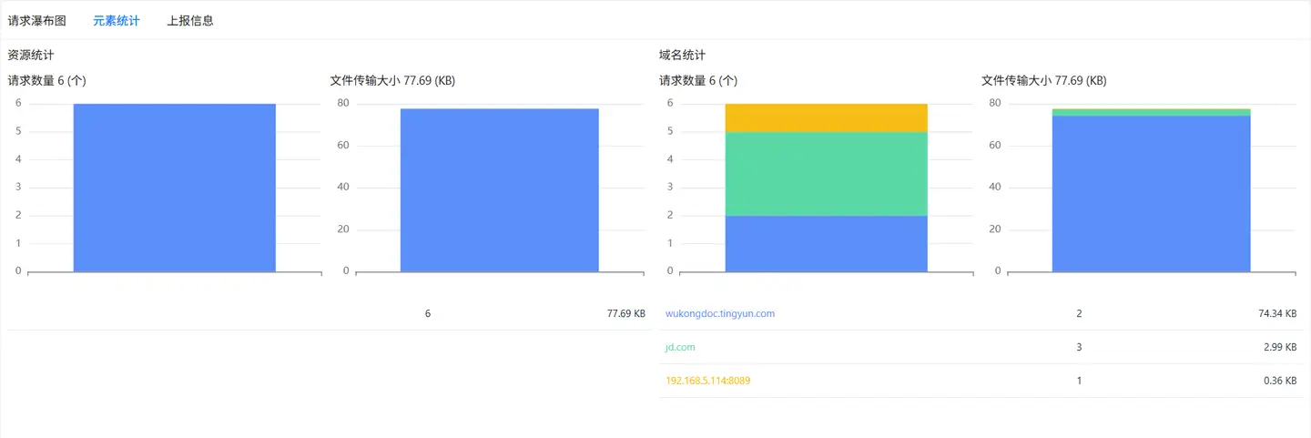This screenshot has height=438, width=1311.
Task: Switch to the 请求瀑布图 tab
Action: coord(36,20)
